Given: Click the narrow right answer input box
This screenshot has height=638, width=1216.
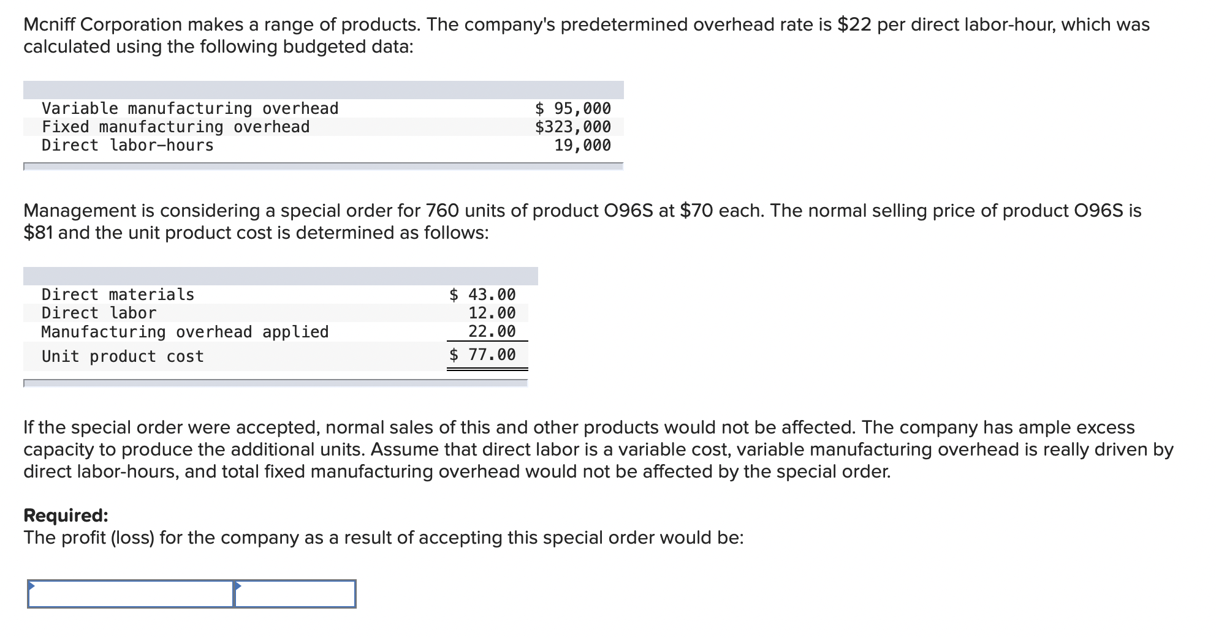Looking at the screenshot, I should [x=295, y=595].
